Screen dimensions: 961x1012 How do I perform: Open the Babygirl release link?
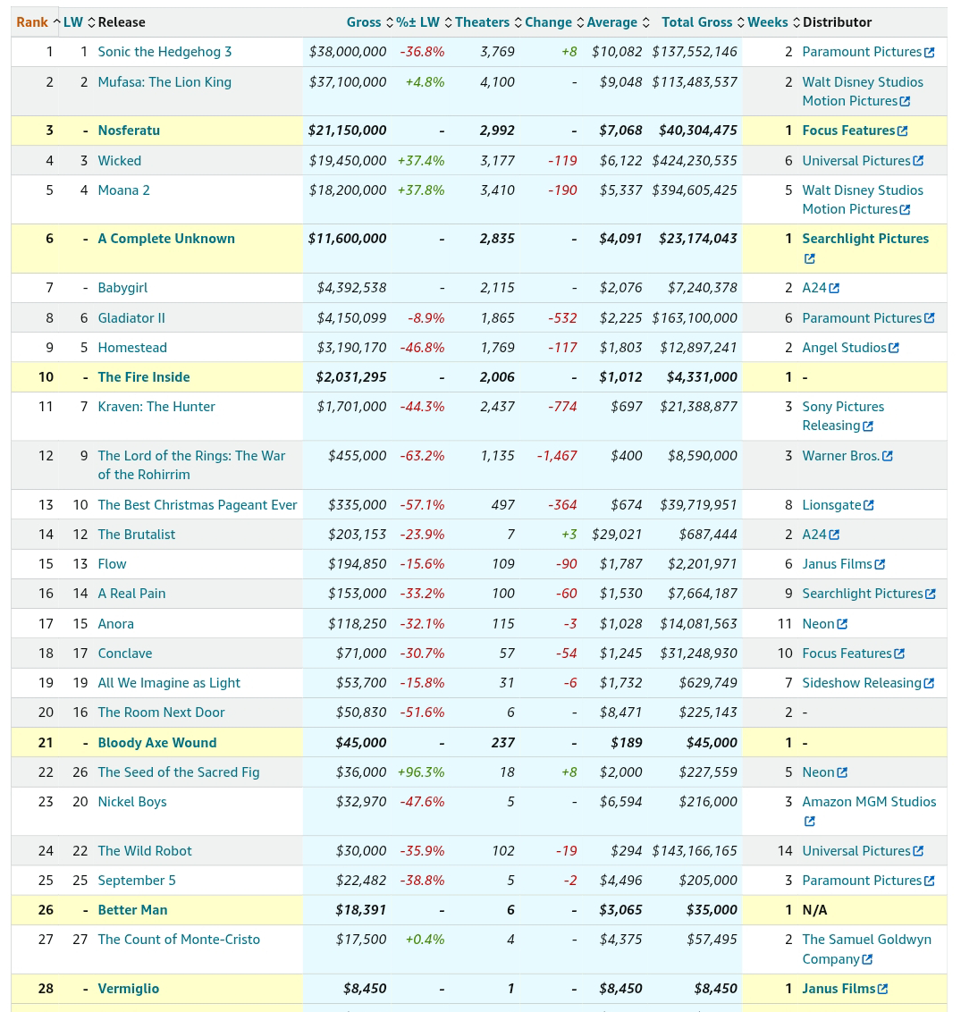click(122, 289)
